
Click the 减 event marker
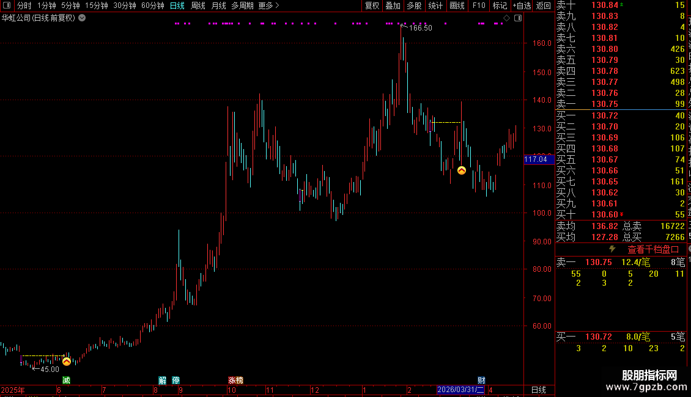[x=66, y=381]
